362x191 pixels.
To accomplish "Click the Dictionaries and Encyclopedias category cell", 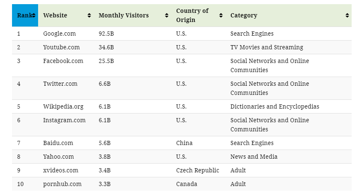I will click(275, 106).
